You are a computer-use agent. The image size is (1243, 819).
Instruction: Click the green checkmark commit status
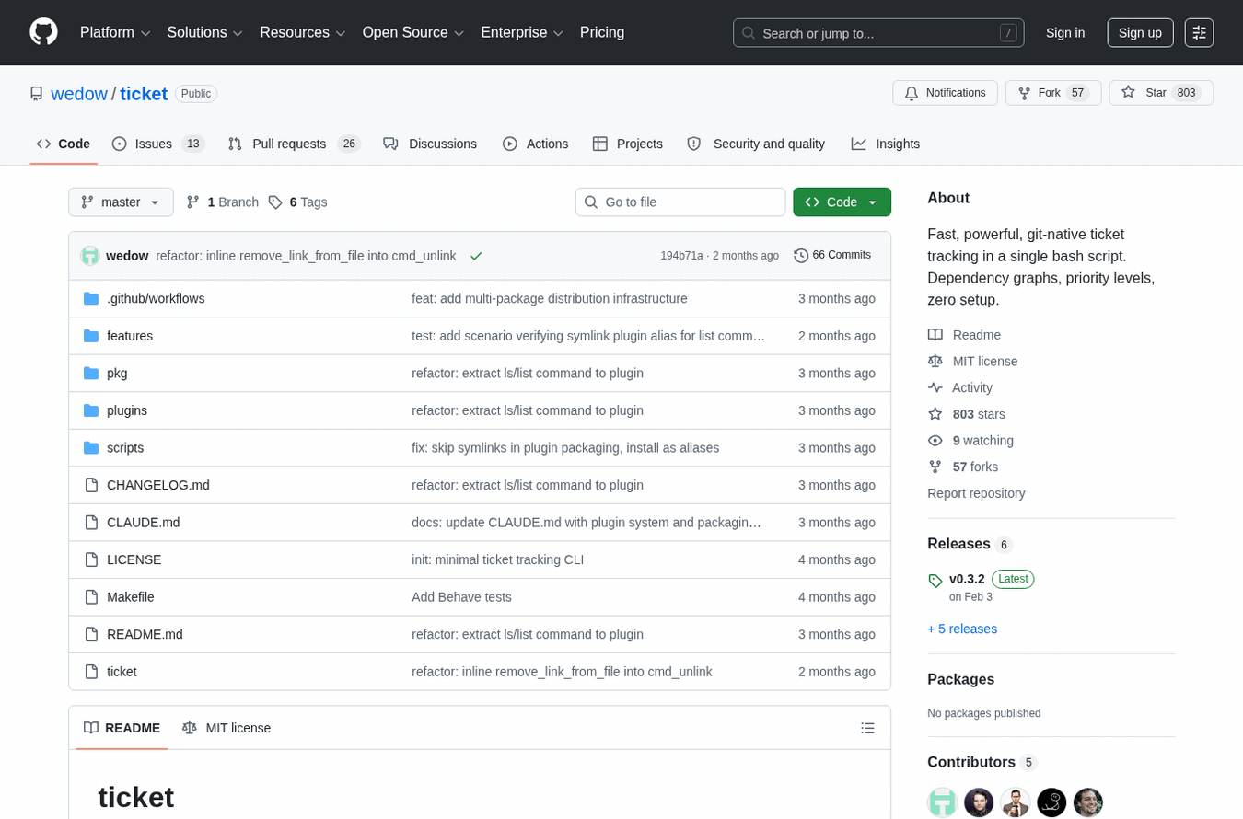click(476, 256)
